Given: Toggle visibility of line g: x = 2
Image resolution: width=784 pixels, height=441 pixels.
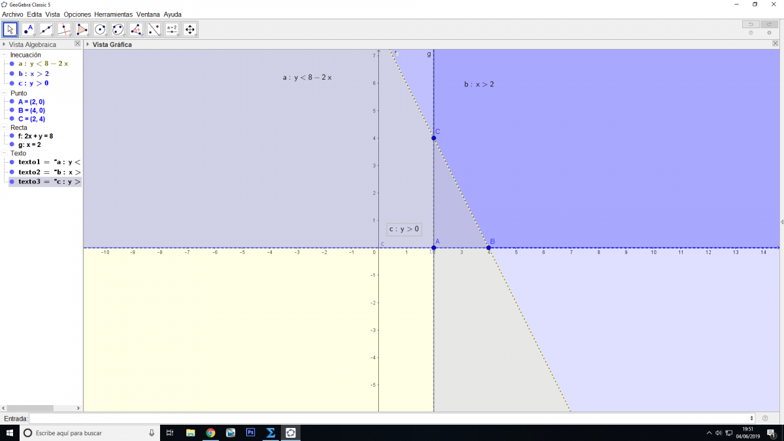Looking at the screenshot, I should [12, 144].
